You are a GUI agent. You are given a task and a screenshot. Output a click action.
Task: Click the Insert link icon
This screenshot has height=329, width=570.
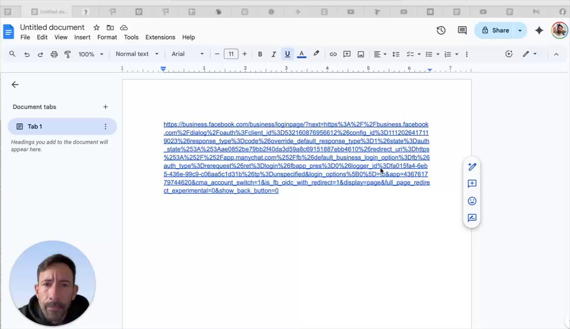point(333,54)
